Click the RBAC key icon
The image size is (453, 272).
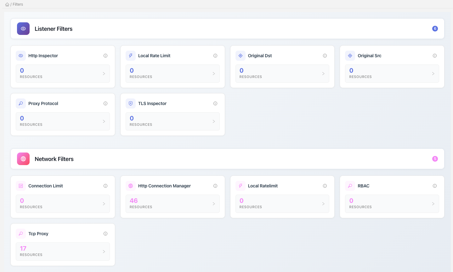(350, 186)
